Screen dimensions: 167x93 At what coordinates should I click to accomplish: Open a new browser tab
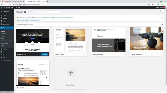(47, 2)
